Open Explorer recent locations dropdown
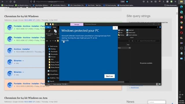Image resolution: width=185 pixels, height=104 pixels. (53, 41)
